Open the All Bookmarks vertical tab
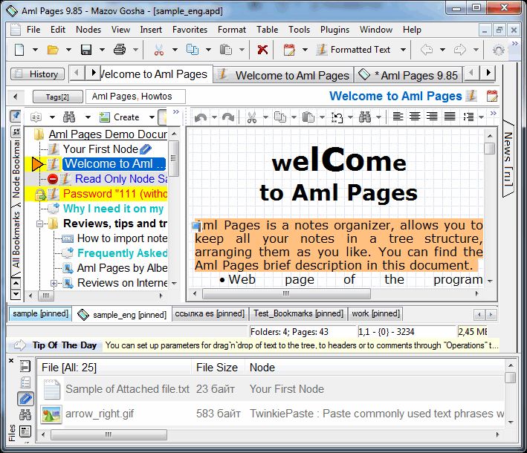Viewport: 527px width, 453px height. [x=16, y=240]
